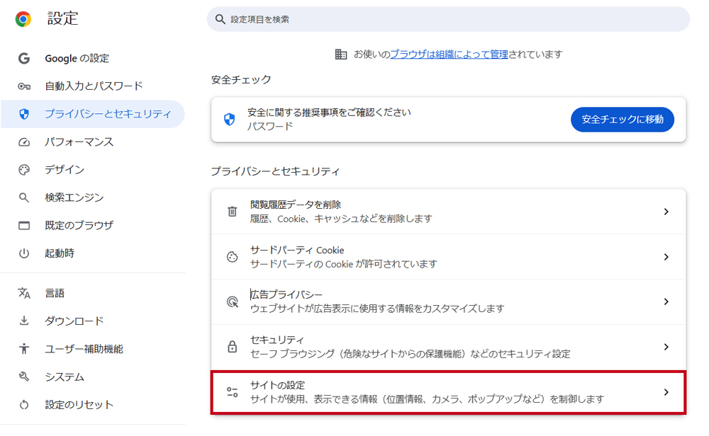
Task: Click the search magnifier icon in settings search bar
Action: [220, 19]
